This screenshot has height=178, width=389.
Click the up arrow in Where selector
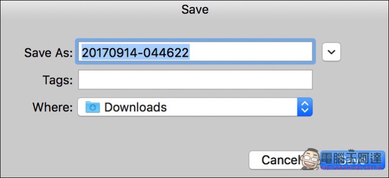305,104
